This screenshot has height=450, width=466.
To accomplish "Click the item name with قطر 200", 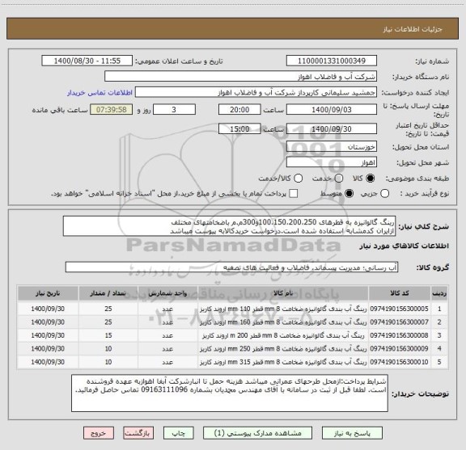I will (283, 335).
